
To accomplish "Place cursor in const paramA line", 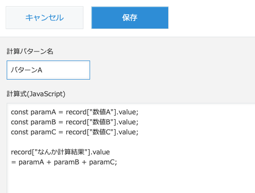I will 74,112.
